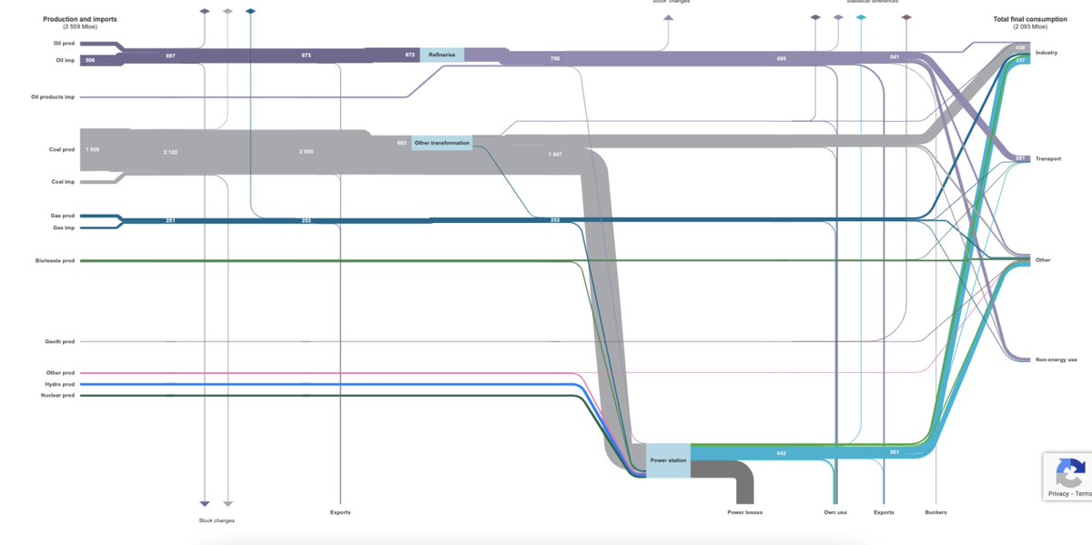The width and height of the screenshot is (1092, 545).
Task: Open the reCAPTCHA Terms link
Action: point(1083,494)
